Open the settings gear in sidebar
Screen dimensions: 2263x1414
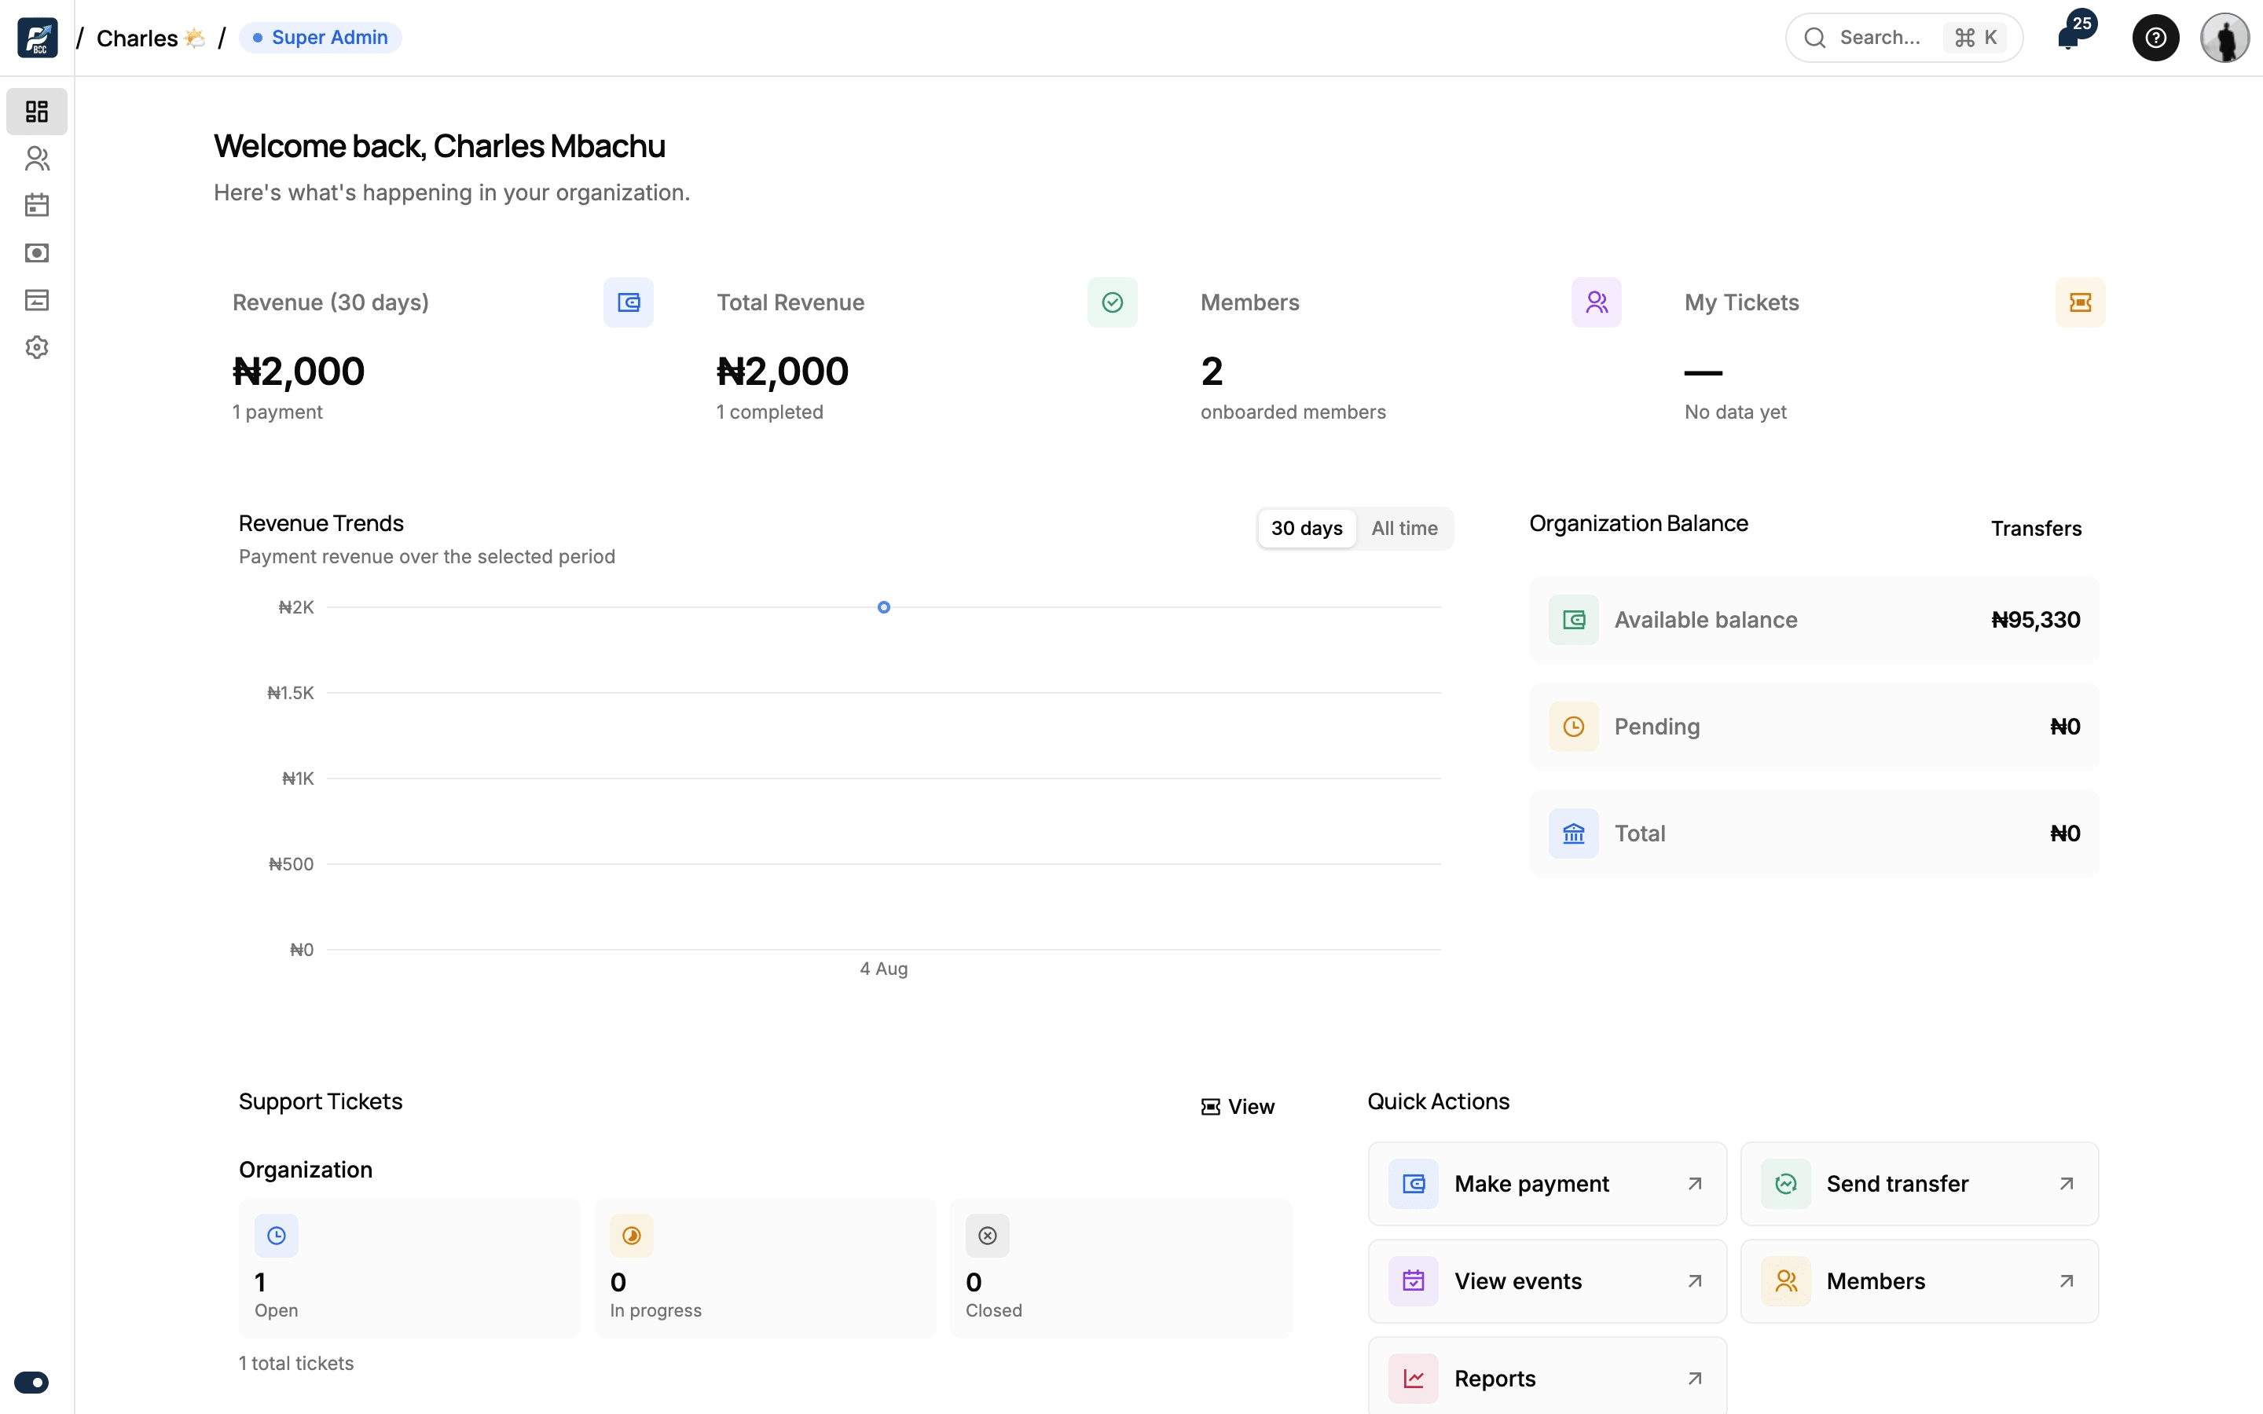click(x=36, y=347)
